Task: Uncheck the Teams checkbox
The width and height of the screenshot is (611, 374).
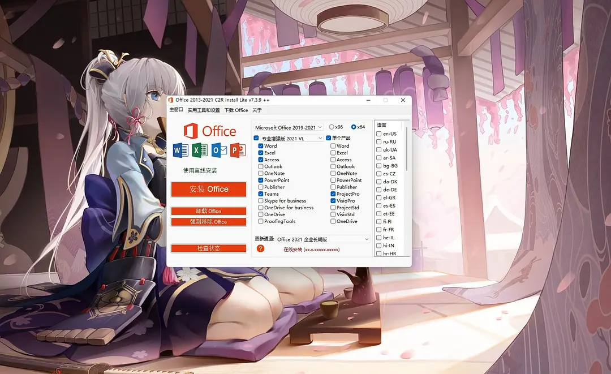Action: pyautogui.click(x=261, y=194)
